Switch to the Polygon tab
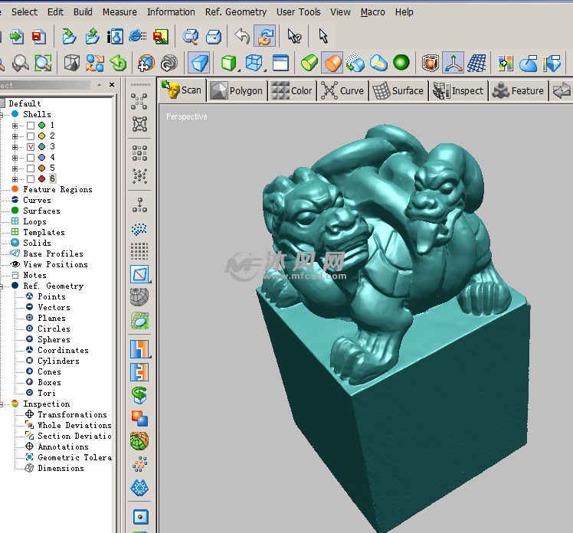 coord(237,90)
